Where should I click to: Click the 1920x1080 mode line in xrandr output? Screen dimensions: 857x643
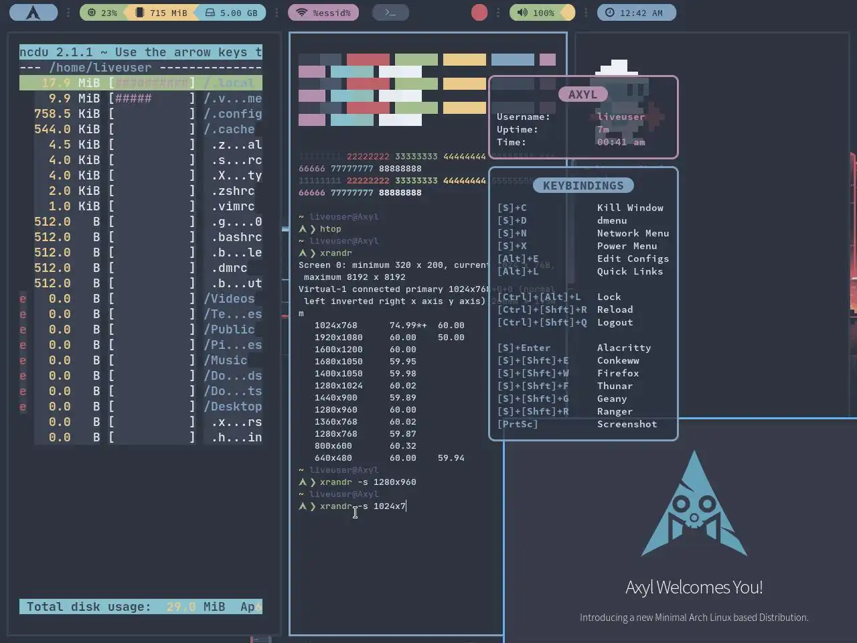pyautogui.click(x=390, y=338)
